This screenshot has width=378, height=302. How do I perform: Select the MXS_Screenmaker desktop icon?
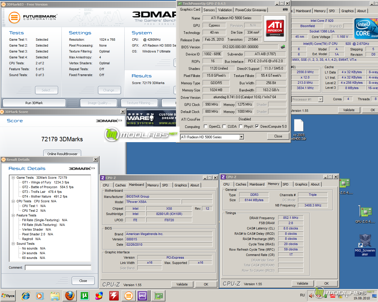tap(365, 245)
